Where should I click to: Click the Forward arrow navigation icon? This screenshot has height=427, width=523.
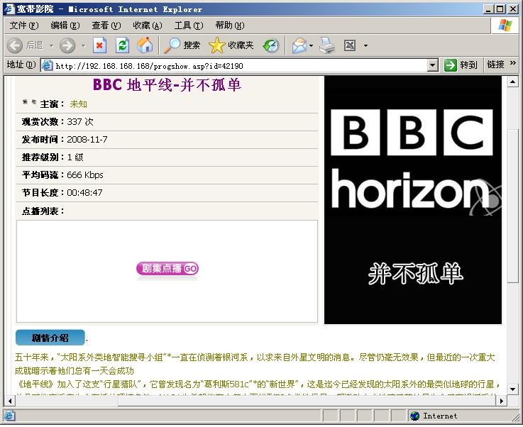[x=67, y=45]
